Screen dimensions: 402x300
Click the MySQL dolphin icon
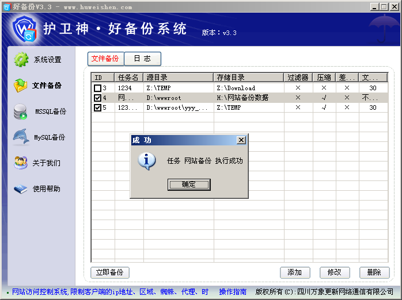pyautogui.click(x=21, y=137)
